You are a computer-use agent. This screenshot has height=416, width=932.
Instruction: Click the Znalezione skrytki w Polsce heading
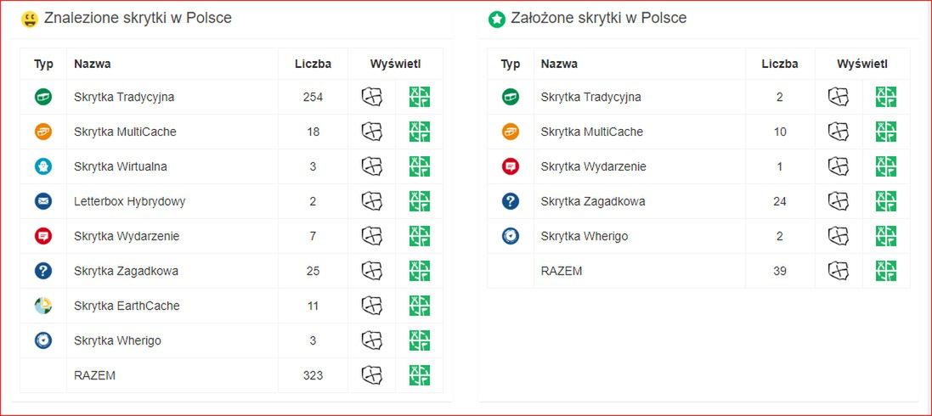coord(138,18)
